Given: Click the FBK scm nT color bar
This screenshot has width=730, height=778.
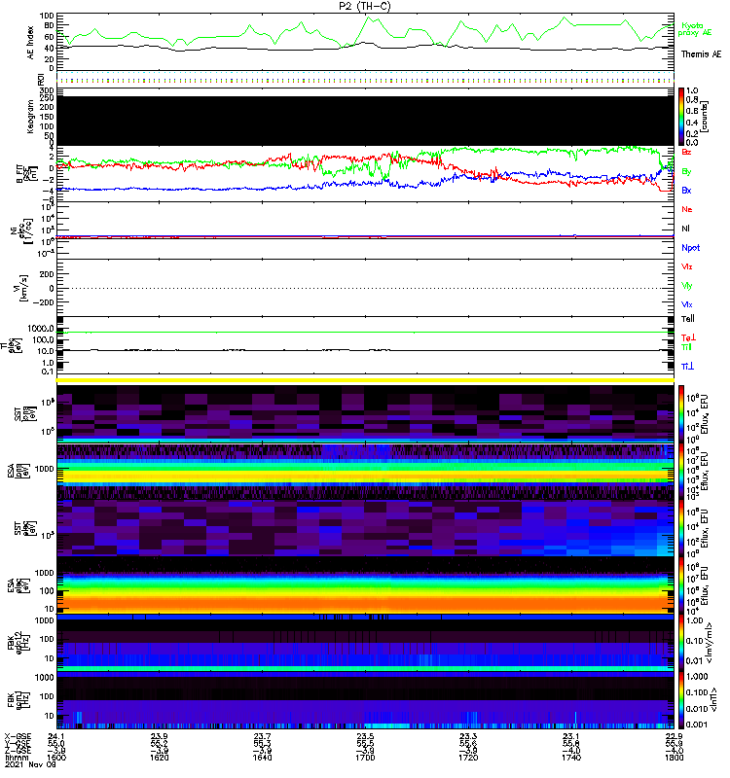Looking at the screenshot, I should pyautogui.click(x=681, y=700).
